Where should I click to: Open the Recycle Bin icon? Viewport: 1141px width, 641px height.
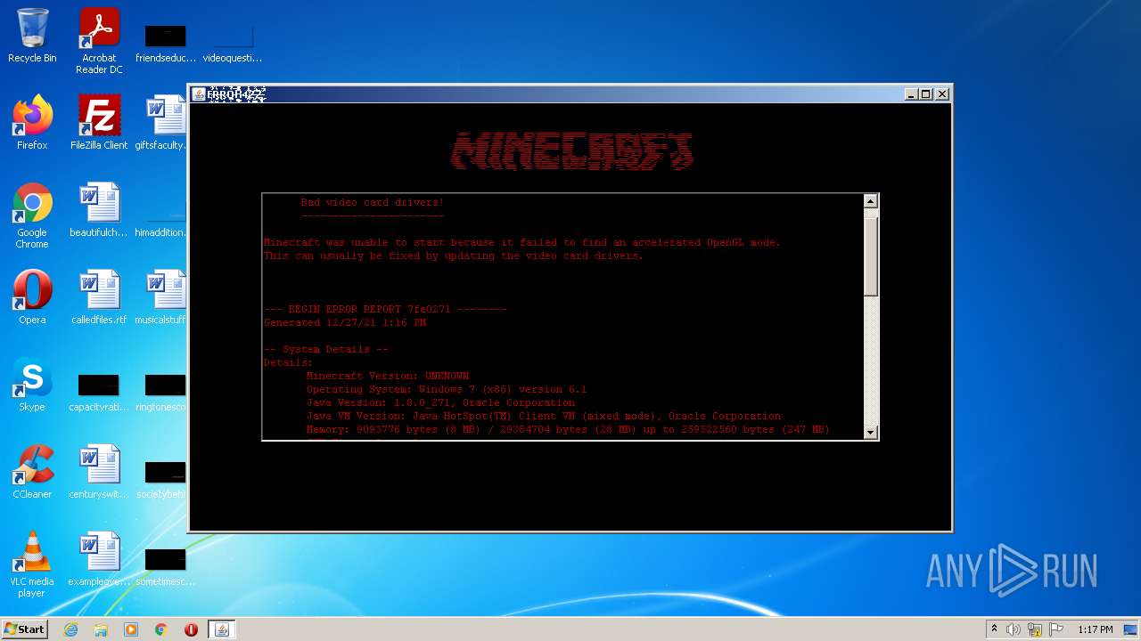point(32,36)
